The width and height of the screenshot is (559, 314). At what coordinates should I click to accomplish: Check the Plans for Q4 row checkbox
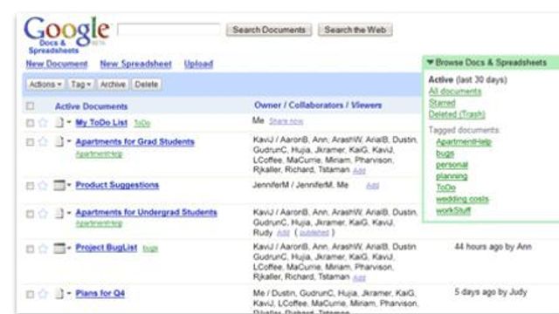[31, 295]
